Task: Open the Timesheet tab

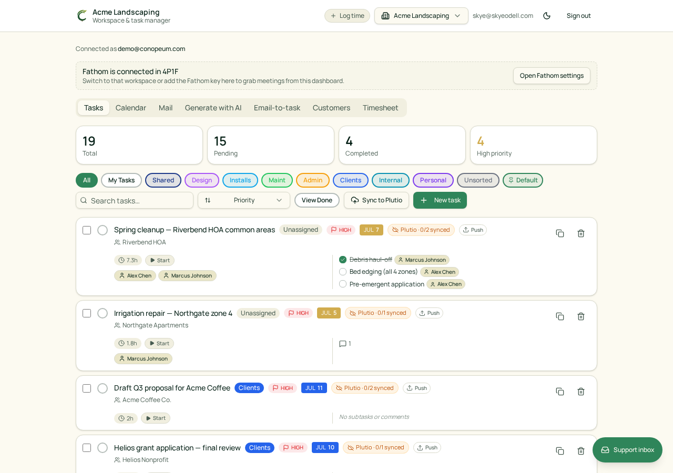Action: 381,108
